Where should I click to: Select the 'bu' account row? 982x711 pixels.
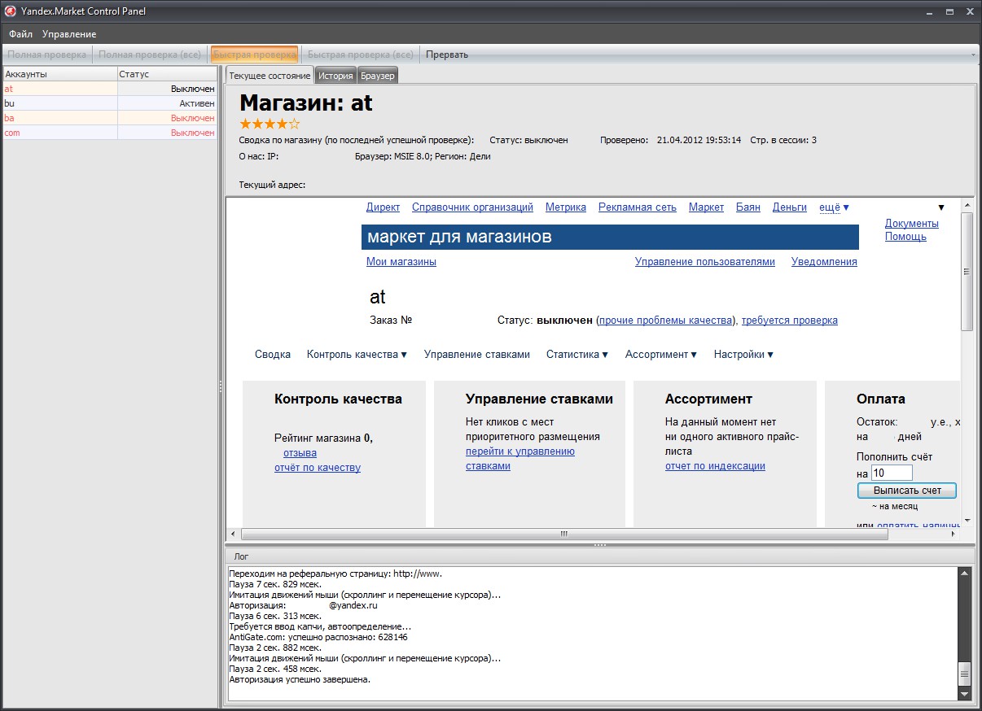(x=110, y=103)
